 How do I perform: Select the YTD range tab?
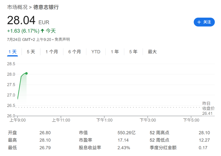96,52
